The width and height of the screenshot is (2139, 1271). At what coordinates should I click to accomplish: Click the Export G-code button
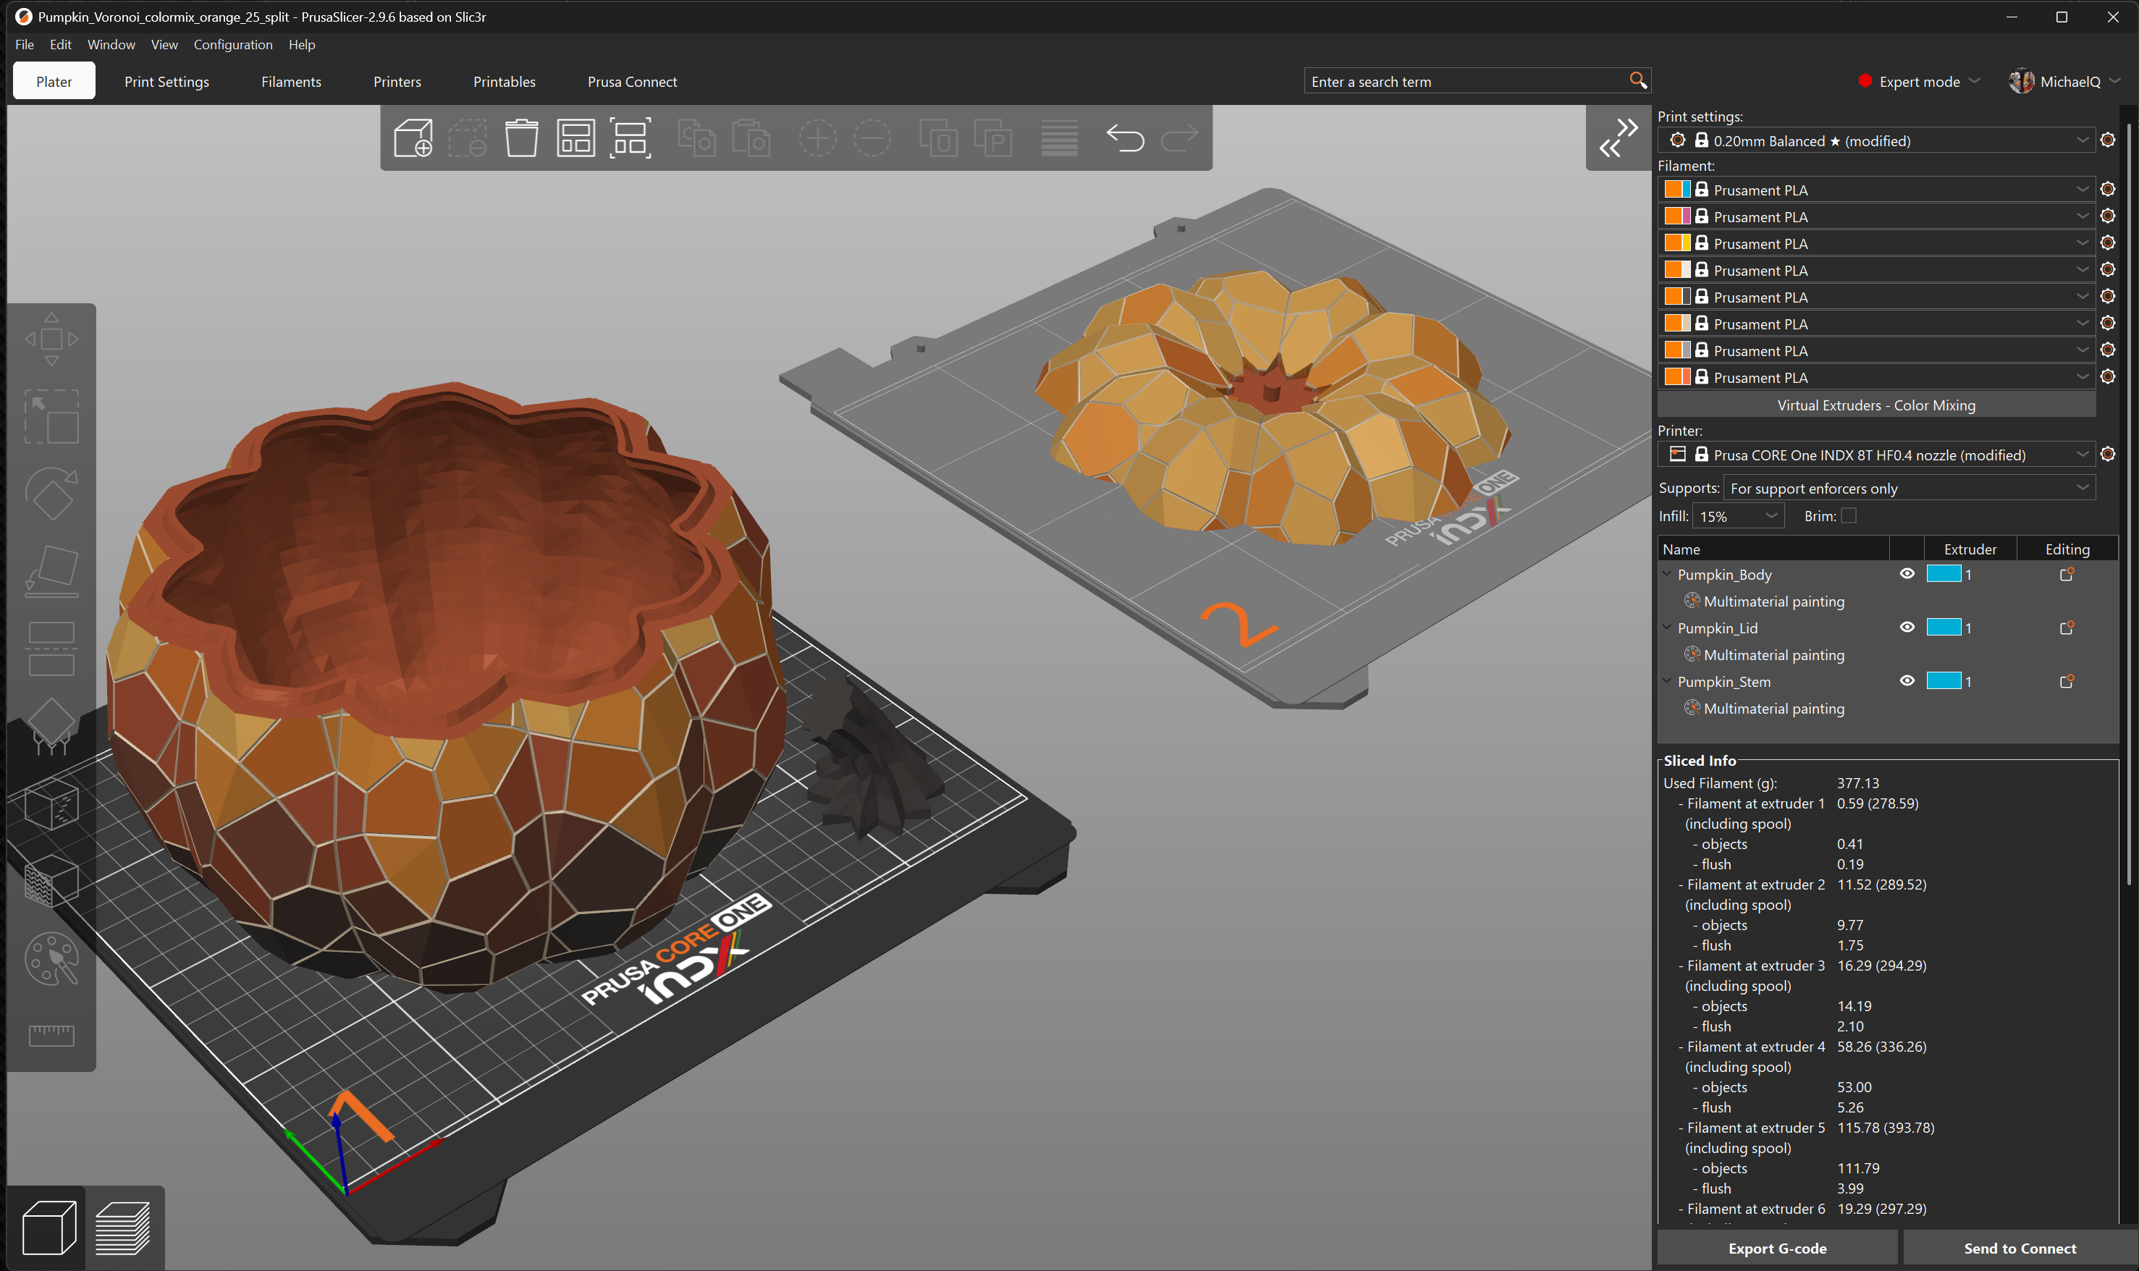(x=1777, y=1248)
